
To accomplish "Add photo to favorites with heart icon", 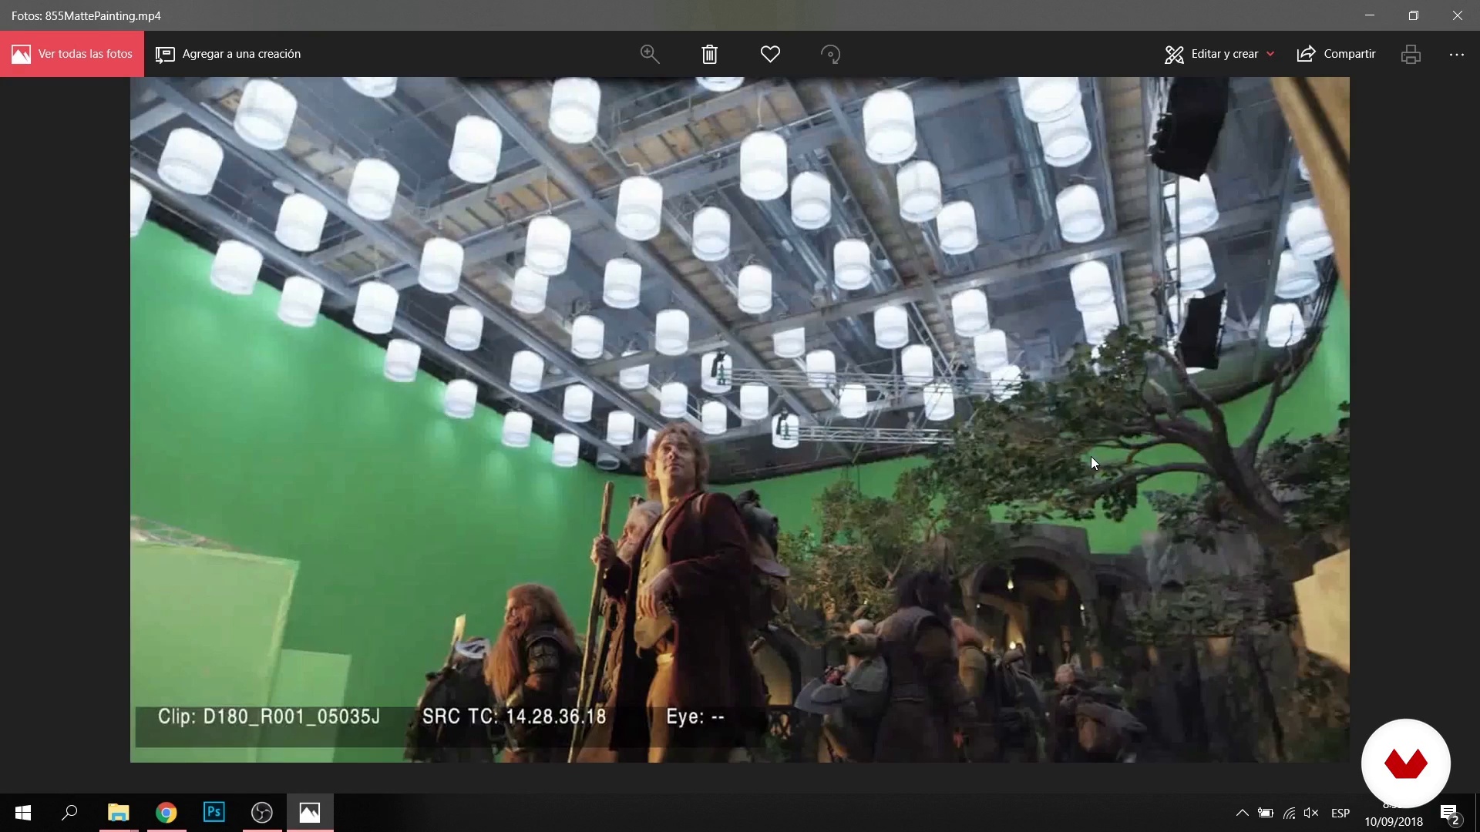I will point(770,54).
